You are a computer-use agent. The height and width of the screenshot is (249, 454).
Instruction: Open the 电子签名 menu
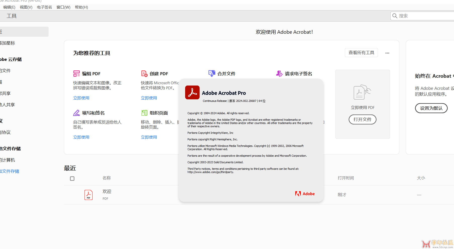44,7
